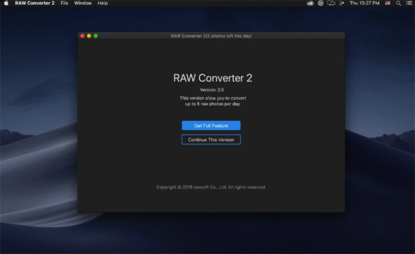Click the flag-shaped status icon in menu bar
Viewport: 415px width, 254px height.
[x=342, y=3]
